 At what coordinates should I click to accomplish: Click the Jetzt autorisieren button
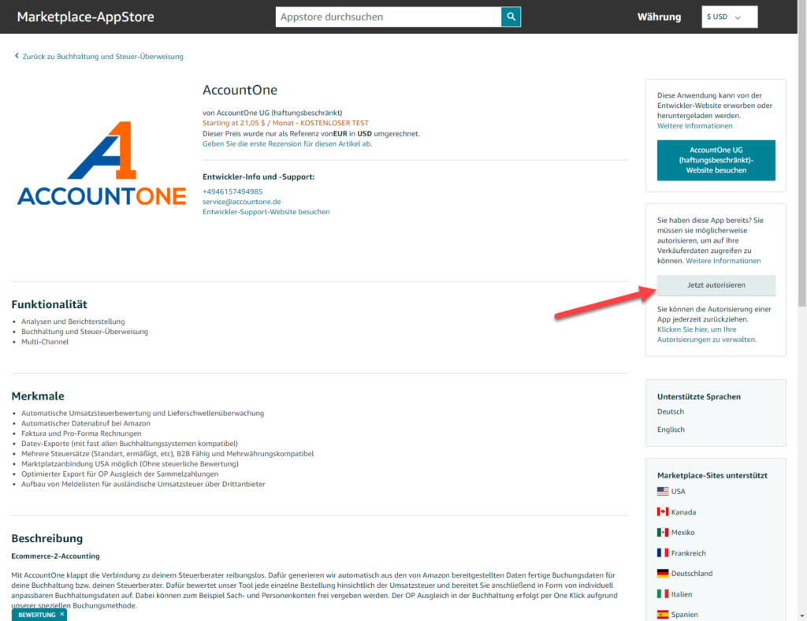pyautogui.click(x=716, y=285)
